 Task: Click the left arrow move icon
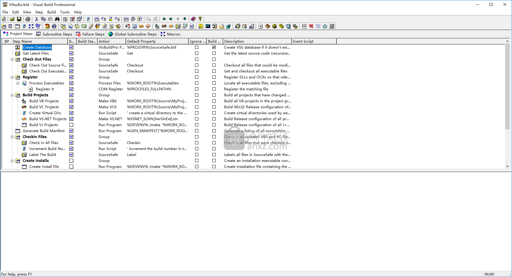(164, 19)
